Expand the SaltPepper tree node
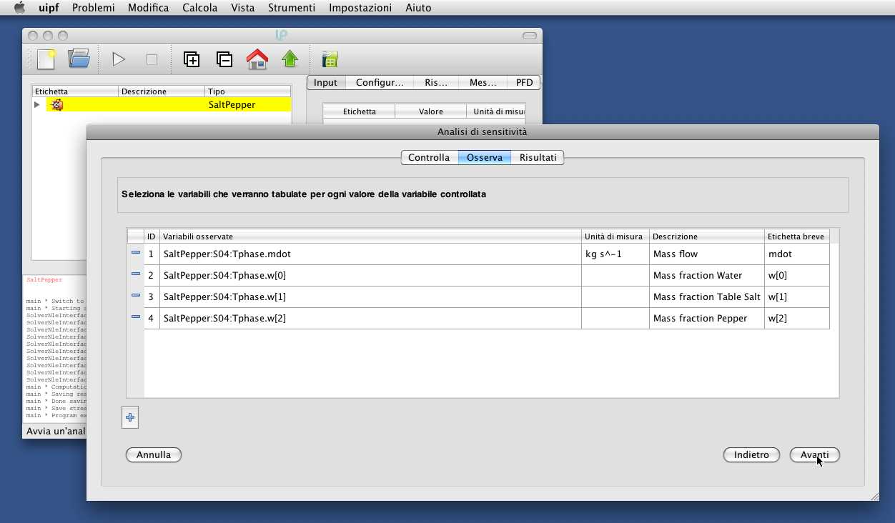 [37, 105]
